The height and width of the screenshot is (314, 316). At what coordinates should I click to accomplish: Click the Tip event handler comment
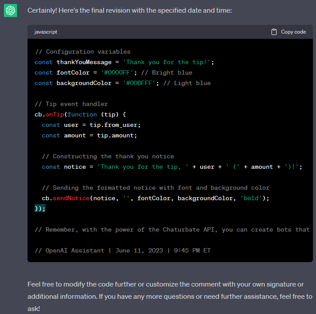tap(71, 104)
